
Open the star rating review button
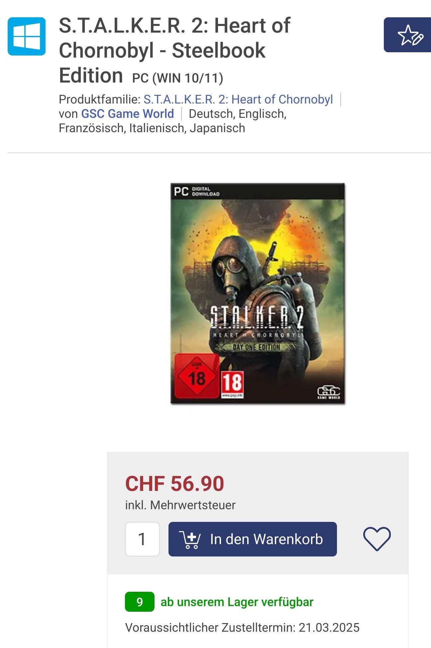(407, 35)
